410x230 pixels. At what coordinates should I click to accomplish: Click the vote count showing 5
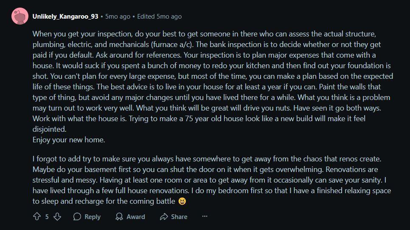pos(47,217)
